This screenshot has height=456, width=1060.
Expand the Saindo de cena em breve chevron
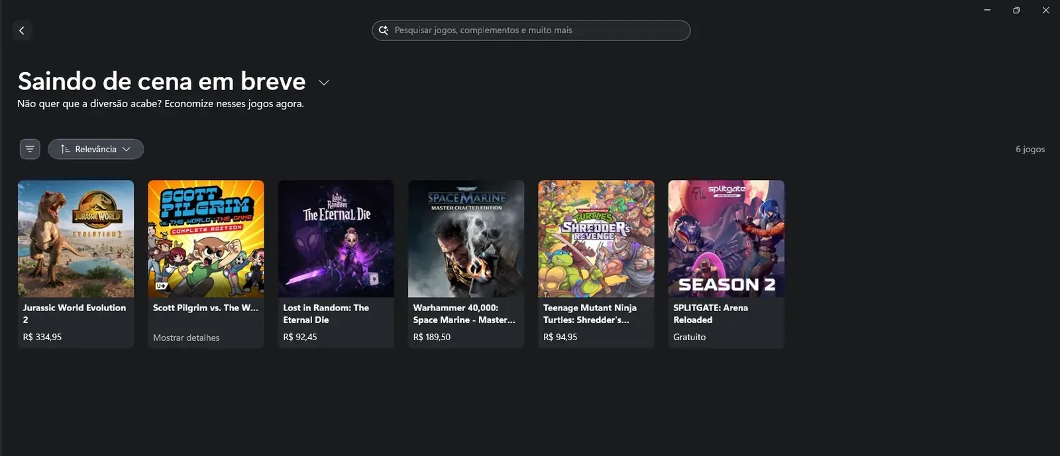(x=324, y=83)
